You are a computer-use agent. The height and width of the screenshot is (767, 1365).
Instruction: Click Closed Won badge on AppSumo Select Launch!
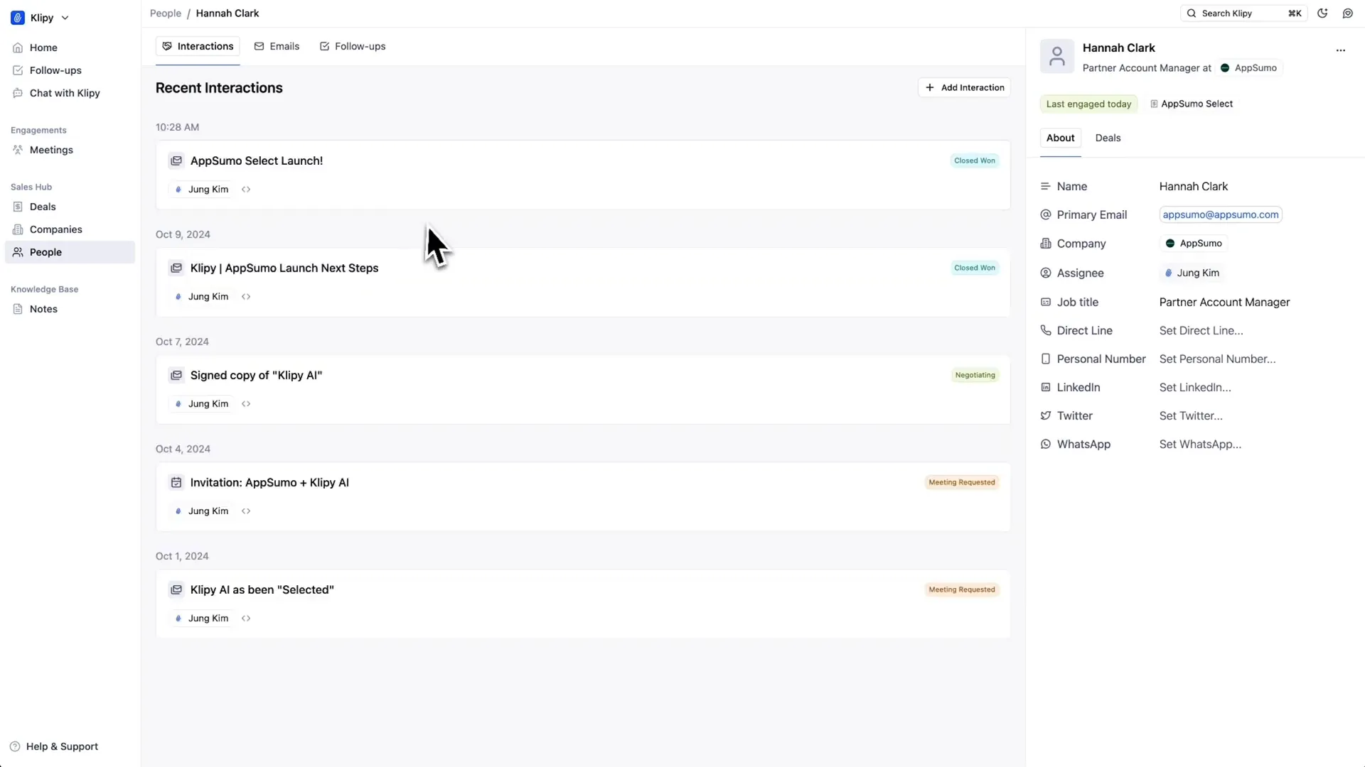tap(975, 161)
